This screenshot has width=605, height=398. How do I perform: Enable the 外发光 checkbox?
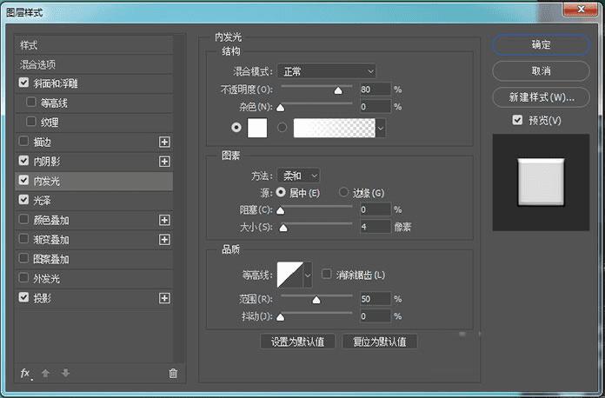point(24,277)
